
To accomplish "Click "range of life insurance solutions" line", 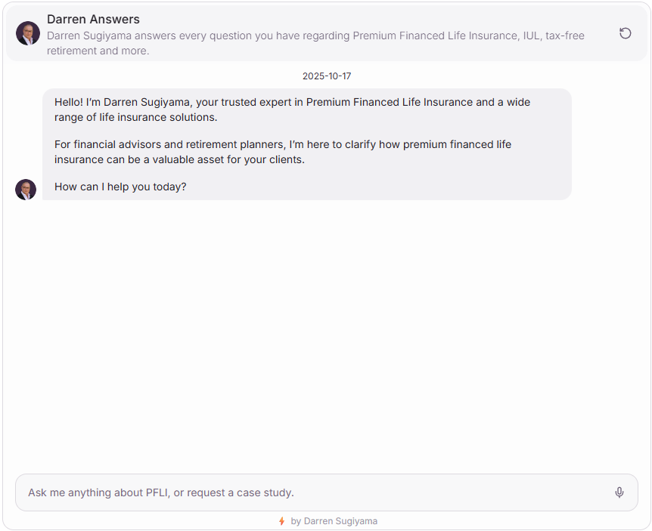I will 135,118.
